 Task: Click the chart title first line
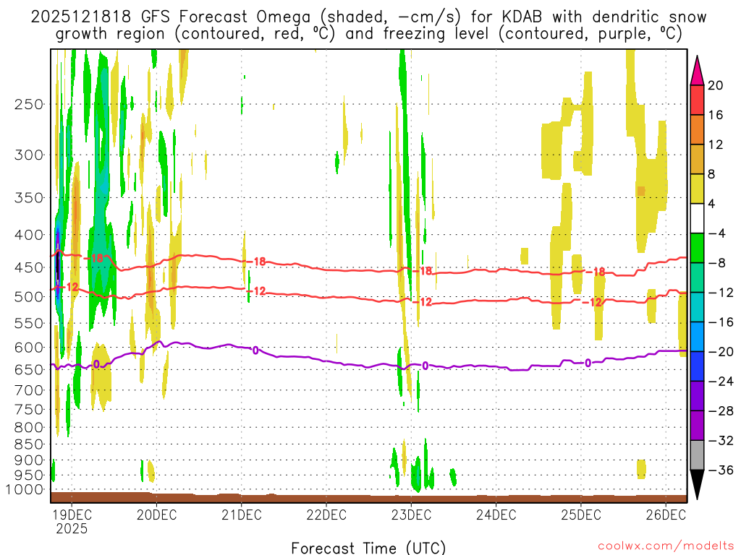tap(368, 17)
